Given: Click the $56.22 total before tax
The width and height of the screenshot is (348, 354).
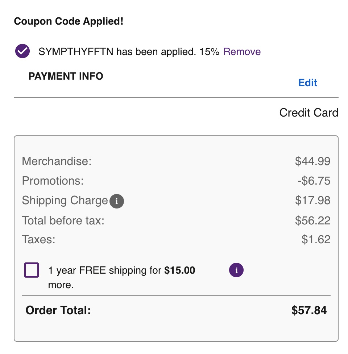Looking at the screenshot, I should click(312, 220).
